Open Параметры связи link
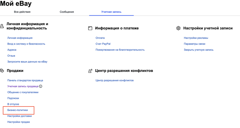This screenshot has height=128, width=240. (x=194, y=44)
